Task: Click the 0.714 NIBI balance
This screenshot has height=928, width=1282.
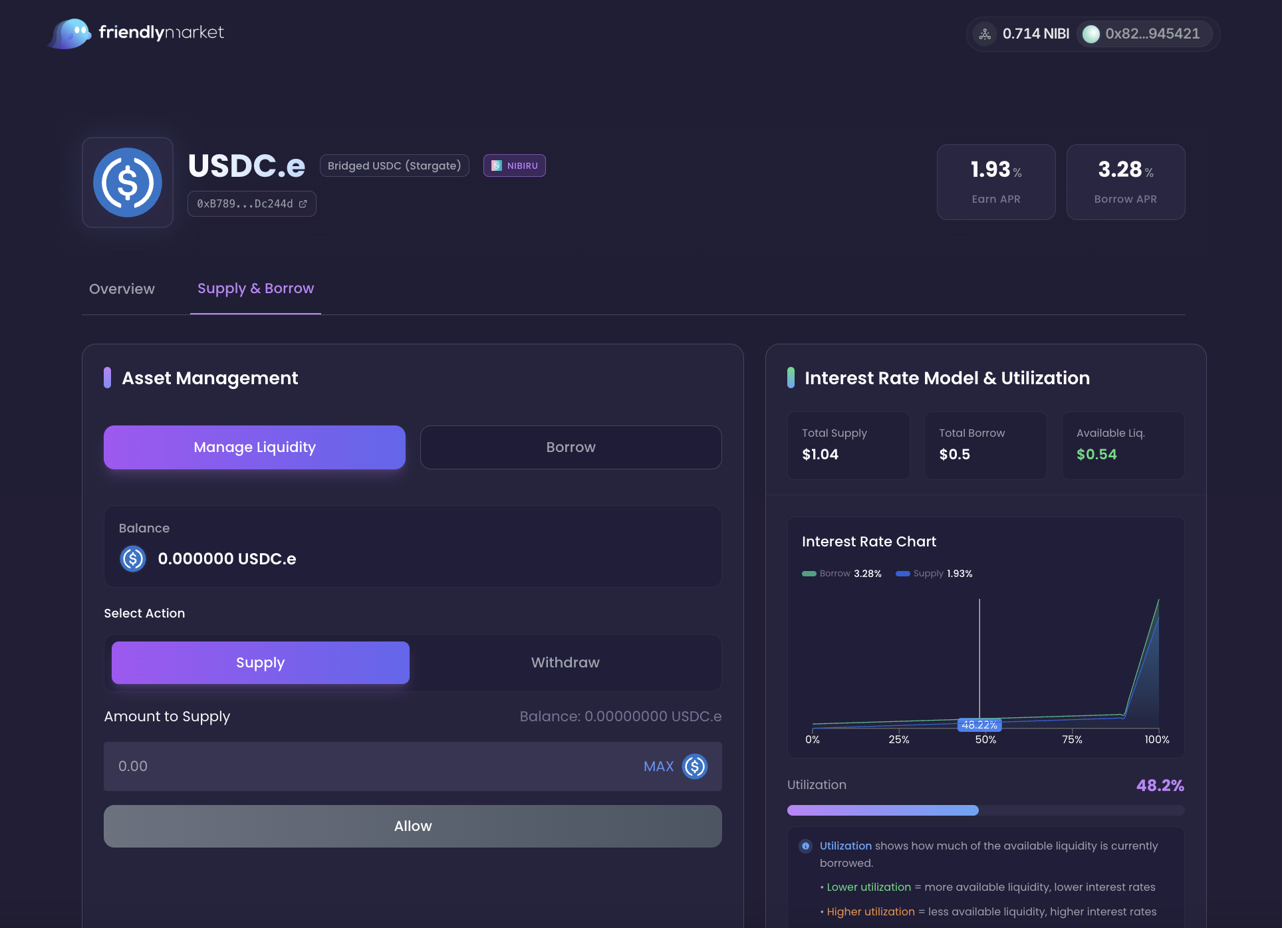Action: tap(1036, 34)
